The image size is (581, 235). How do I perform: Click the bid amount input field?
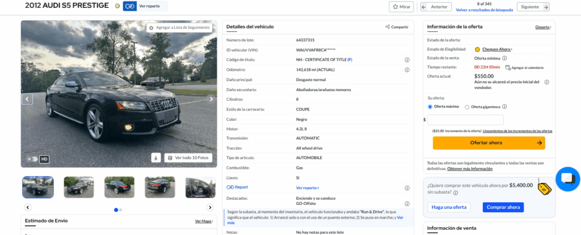pos(465,120)
